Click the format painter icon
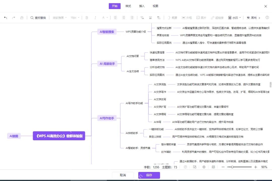 pyautogui.click(x=22, y=18)
